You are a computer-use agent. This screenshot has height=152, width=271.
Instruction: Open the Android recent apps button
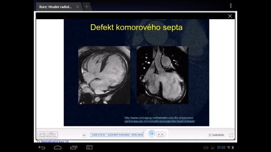pos(73,147)
